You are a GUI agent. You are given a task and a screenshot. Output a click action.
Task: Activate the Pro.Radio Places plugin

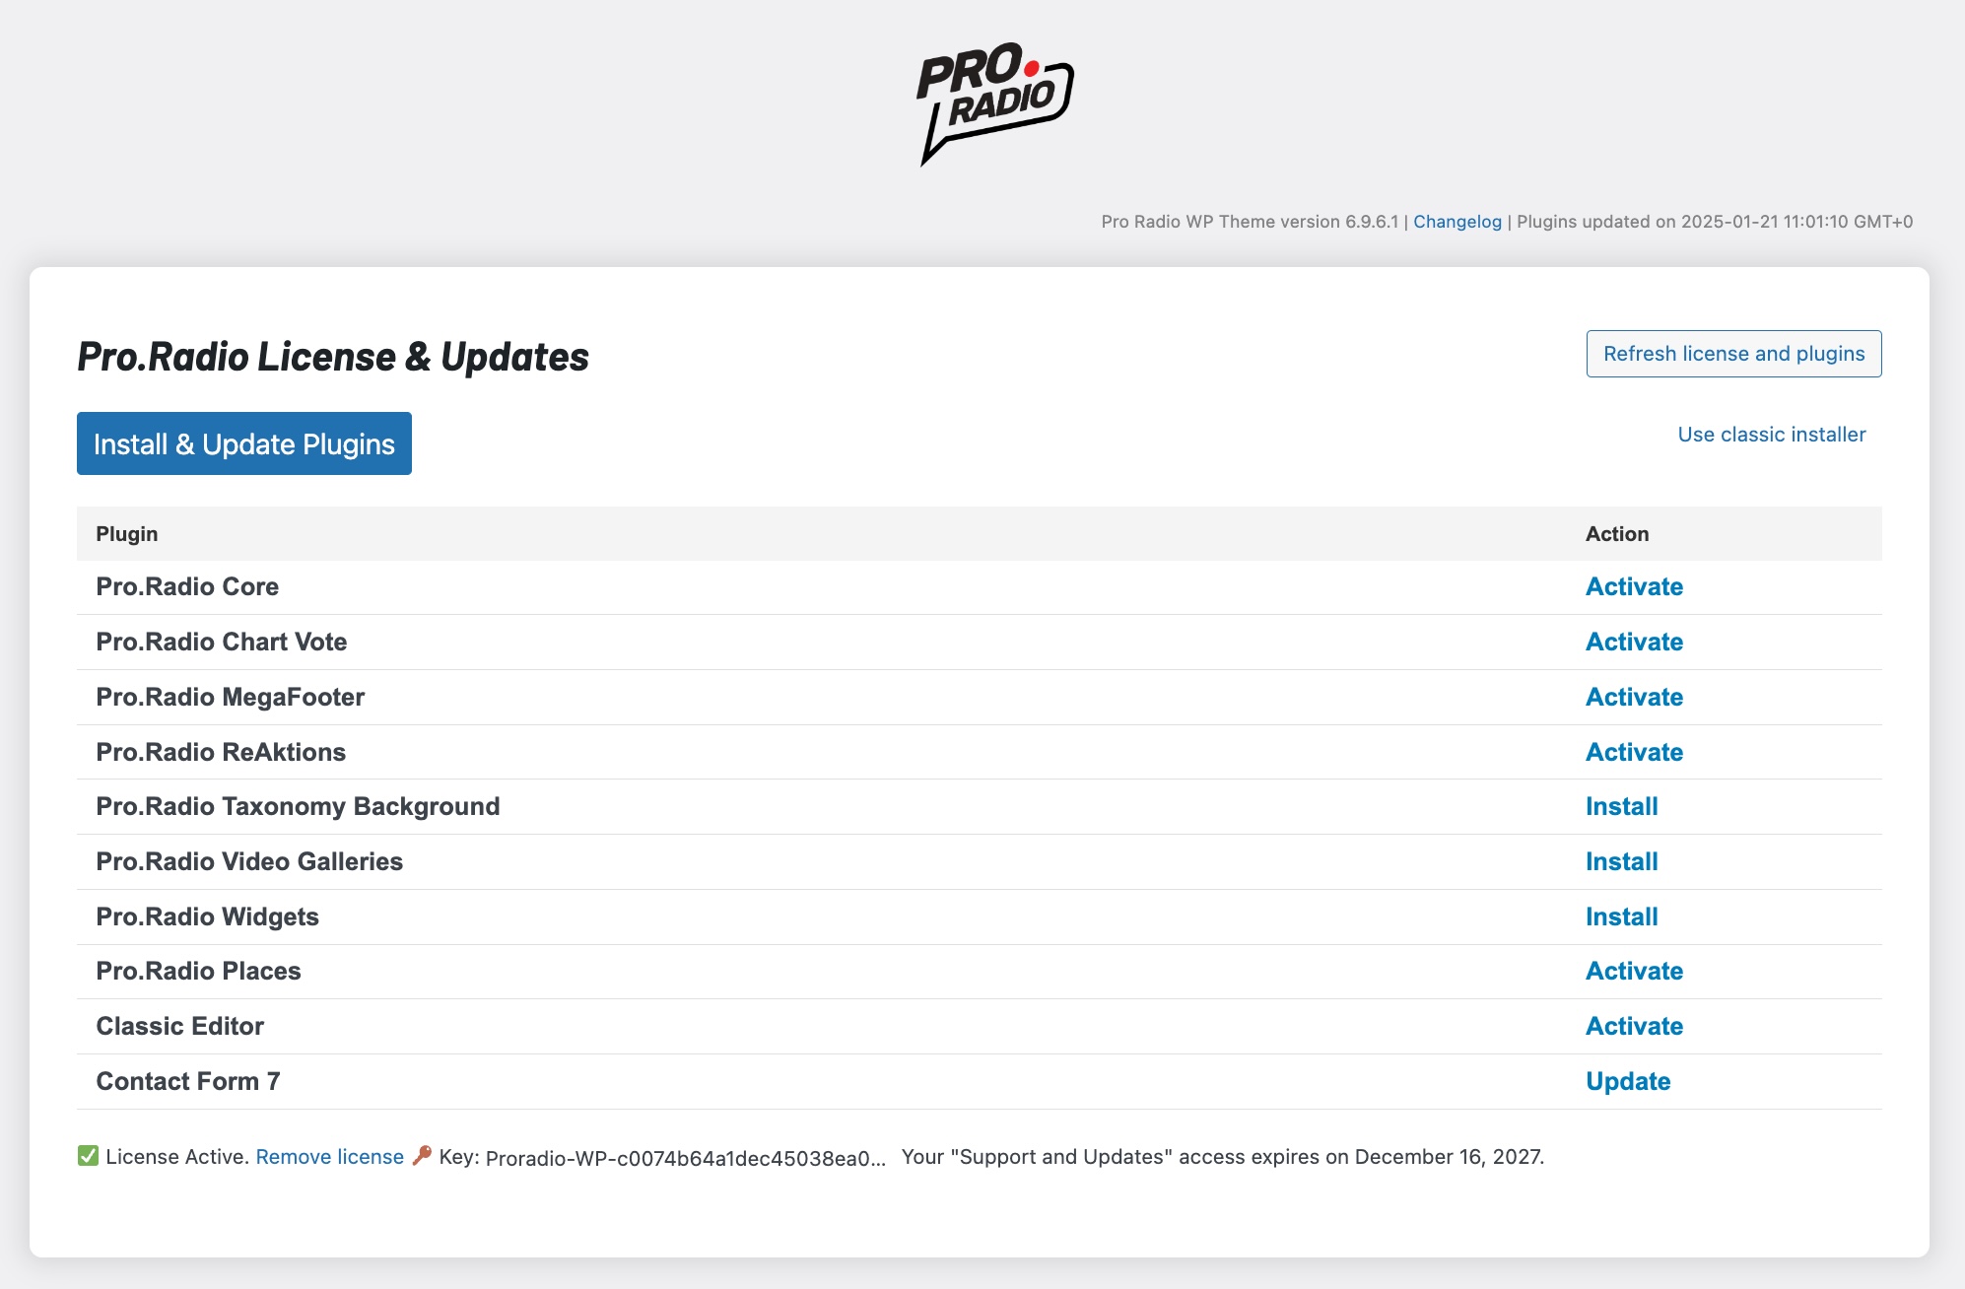tap(1633, 972)
